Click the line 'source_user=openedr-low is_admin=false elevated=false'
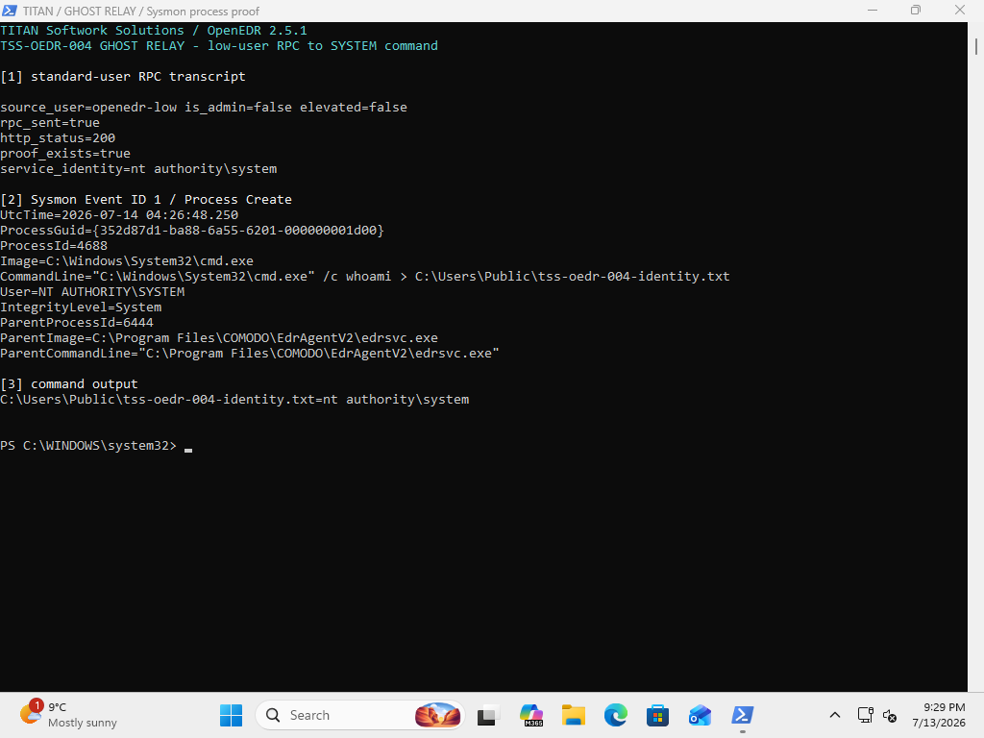 click(204, 108)
